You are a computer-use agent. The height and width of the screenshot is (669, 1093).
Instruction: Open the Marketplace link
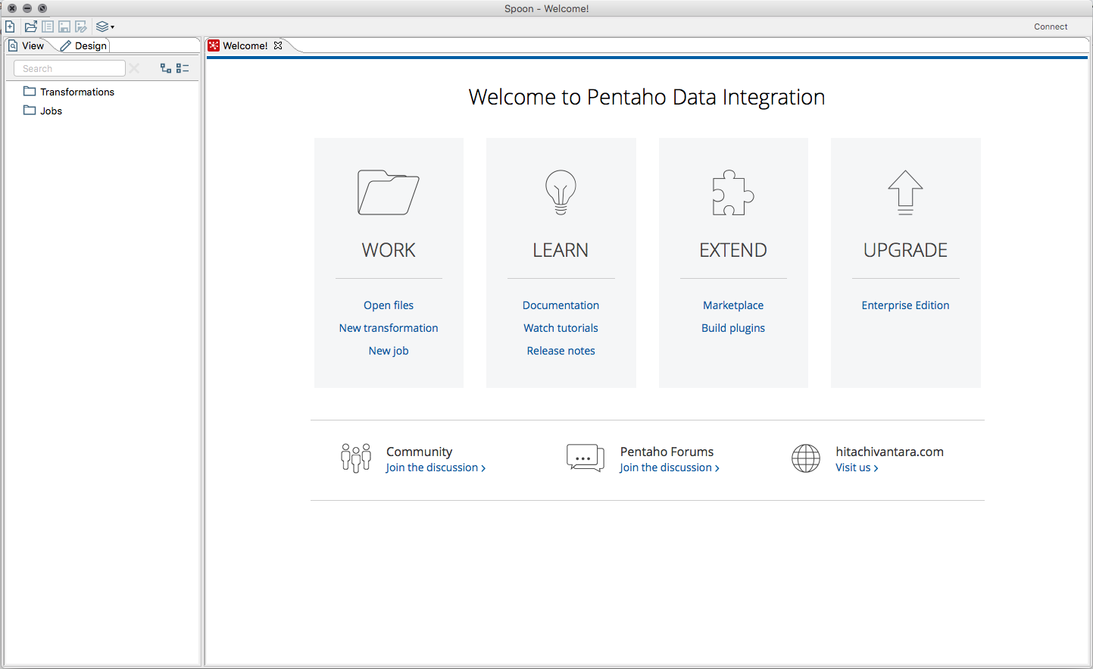tap(733, 305)
